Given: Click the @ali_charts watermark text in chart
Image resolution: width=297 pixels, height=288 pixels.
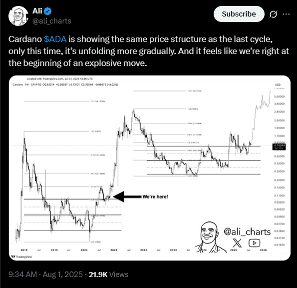Looking at the screenshot, I should [x=247, y=232].
